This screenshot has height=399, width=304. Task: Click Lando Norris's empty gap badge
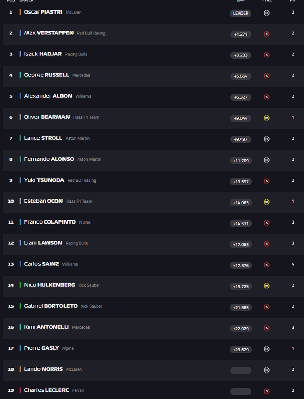[240, 371]
